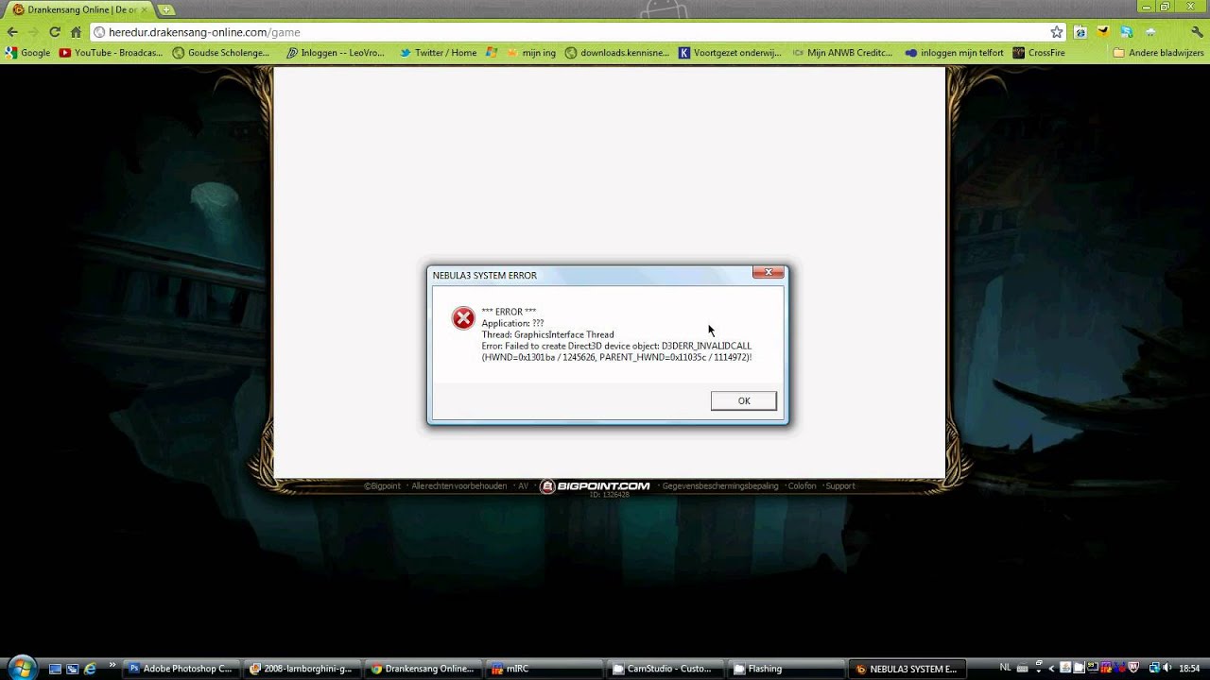This screenshot has width=1210, height=680.
Task: Click the blue extension icon beside star
Action: pyautogui.click(x=1080, y=32)
